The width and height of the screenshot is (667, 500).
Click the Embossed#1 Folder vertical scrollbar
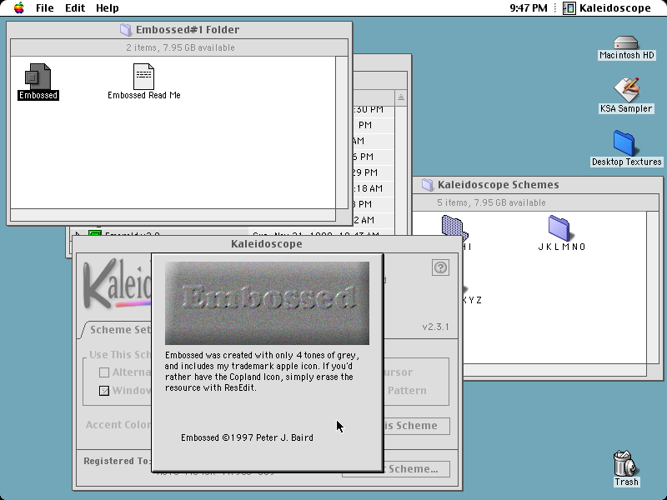(x=342, y=132)
